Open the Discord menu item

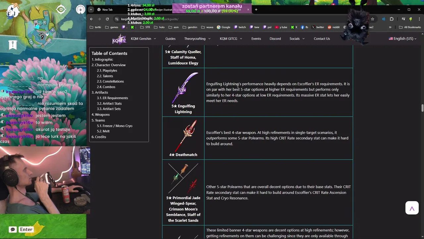click(275, 39)
